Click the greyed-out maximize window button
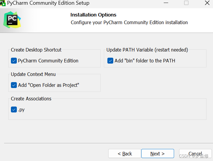This screenshot has width=213, height=161. click(x=186, y=3)
